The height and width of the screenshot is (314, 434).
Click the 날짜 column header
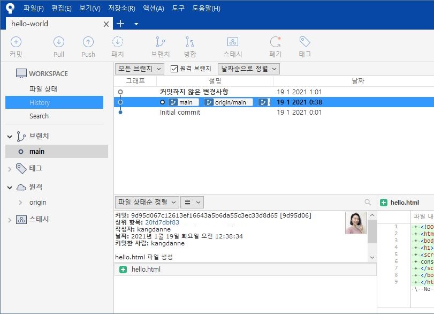357,81
